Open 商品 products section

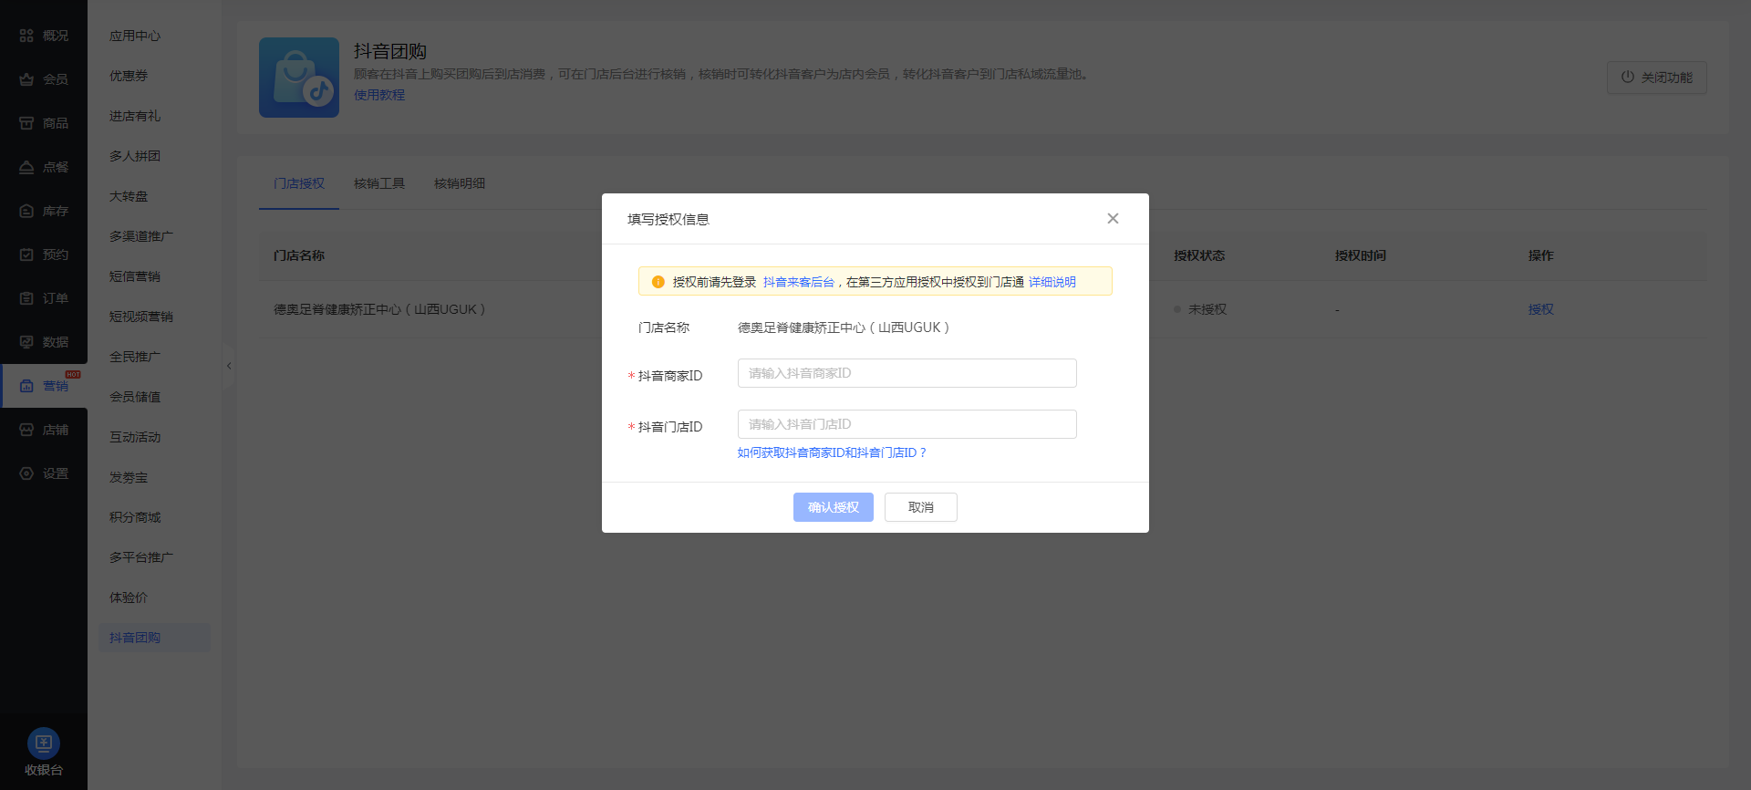(x=44, y=123)
